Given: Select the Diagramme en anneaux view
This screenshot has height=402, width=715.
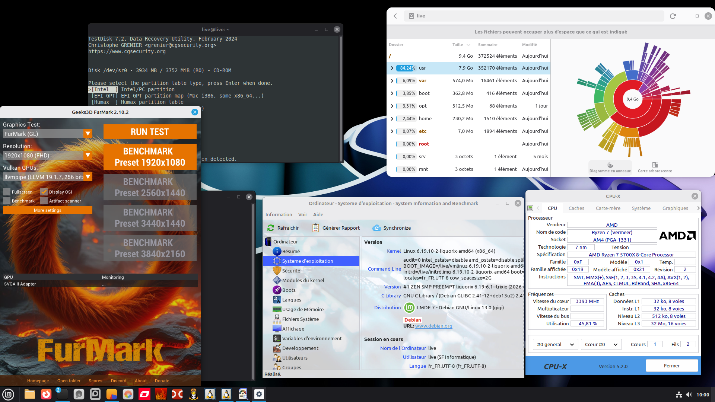Looking at the screenshot, I should (610, 167).
